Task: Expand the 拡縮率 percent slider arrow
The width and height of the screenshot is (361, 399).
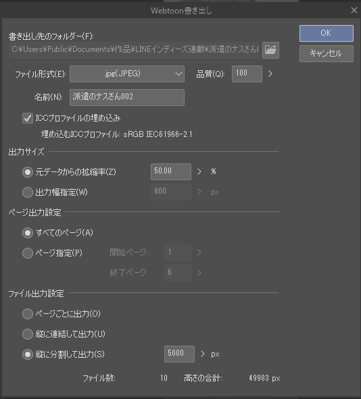Action: pyautogui.click(x=199, y=171)
